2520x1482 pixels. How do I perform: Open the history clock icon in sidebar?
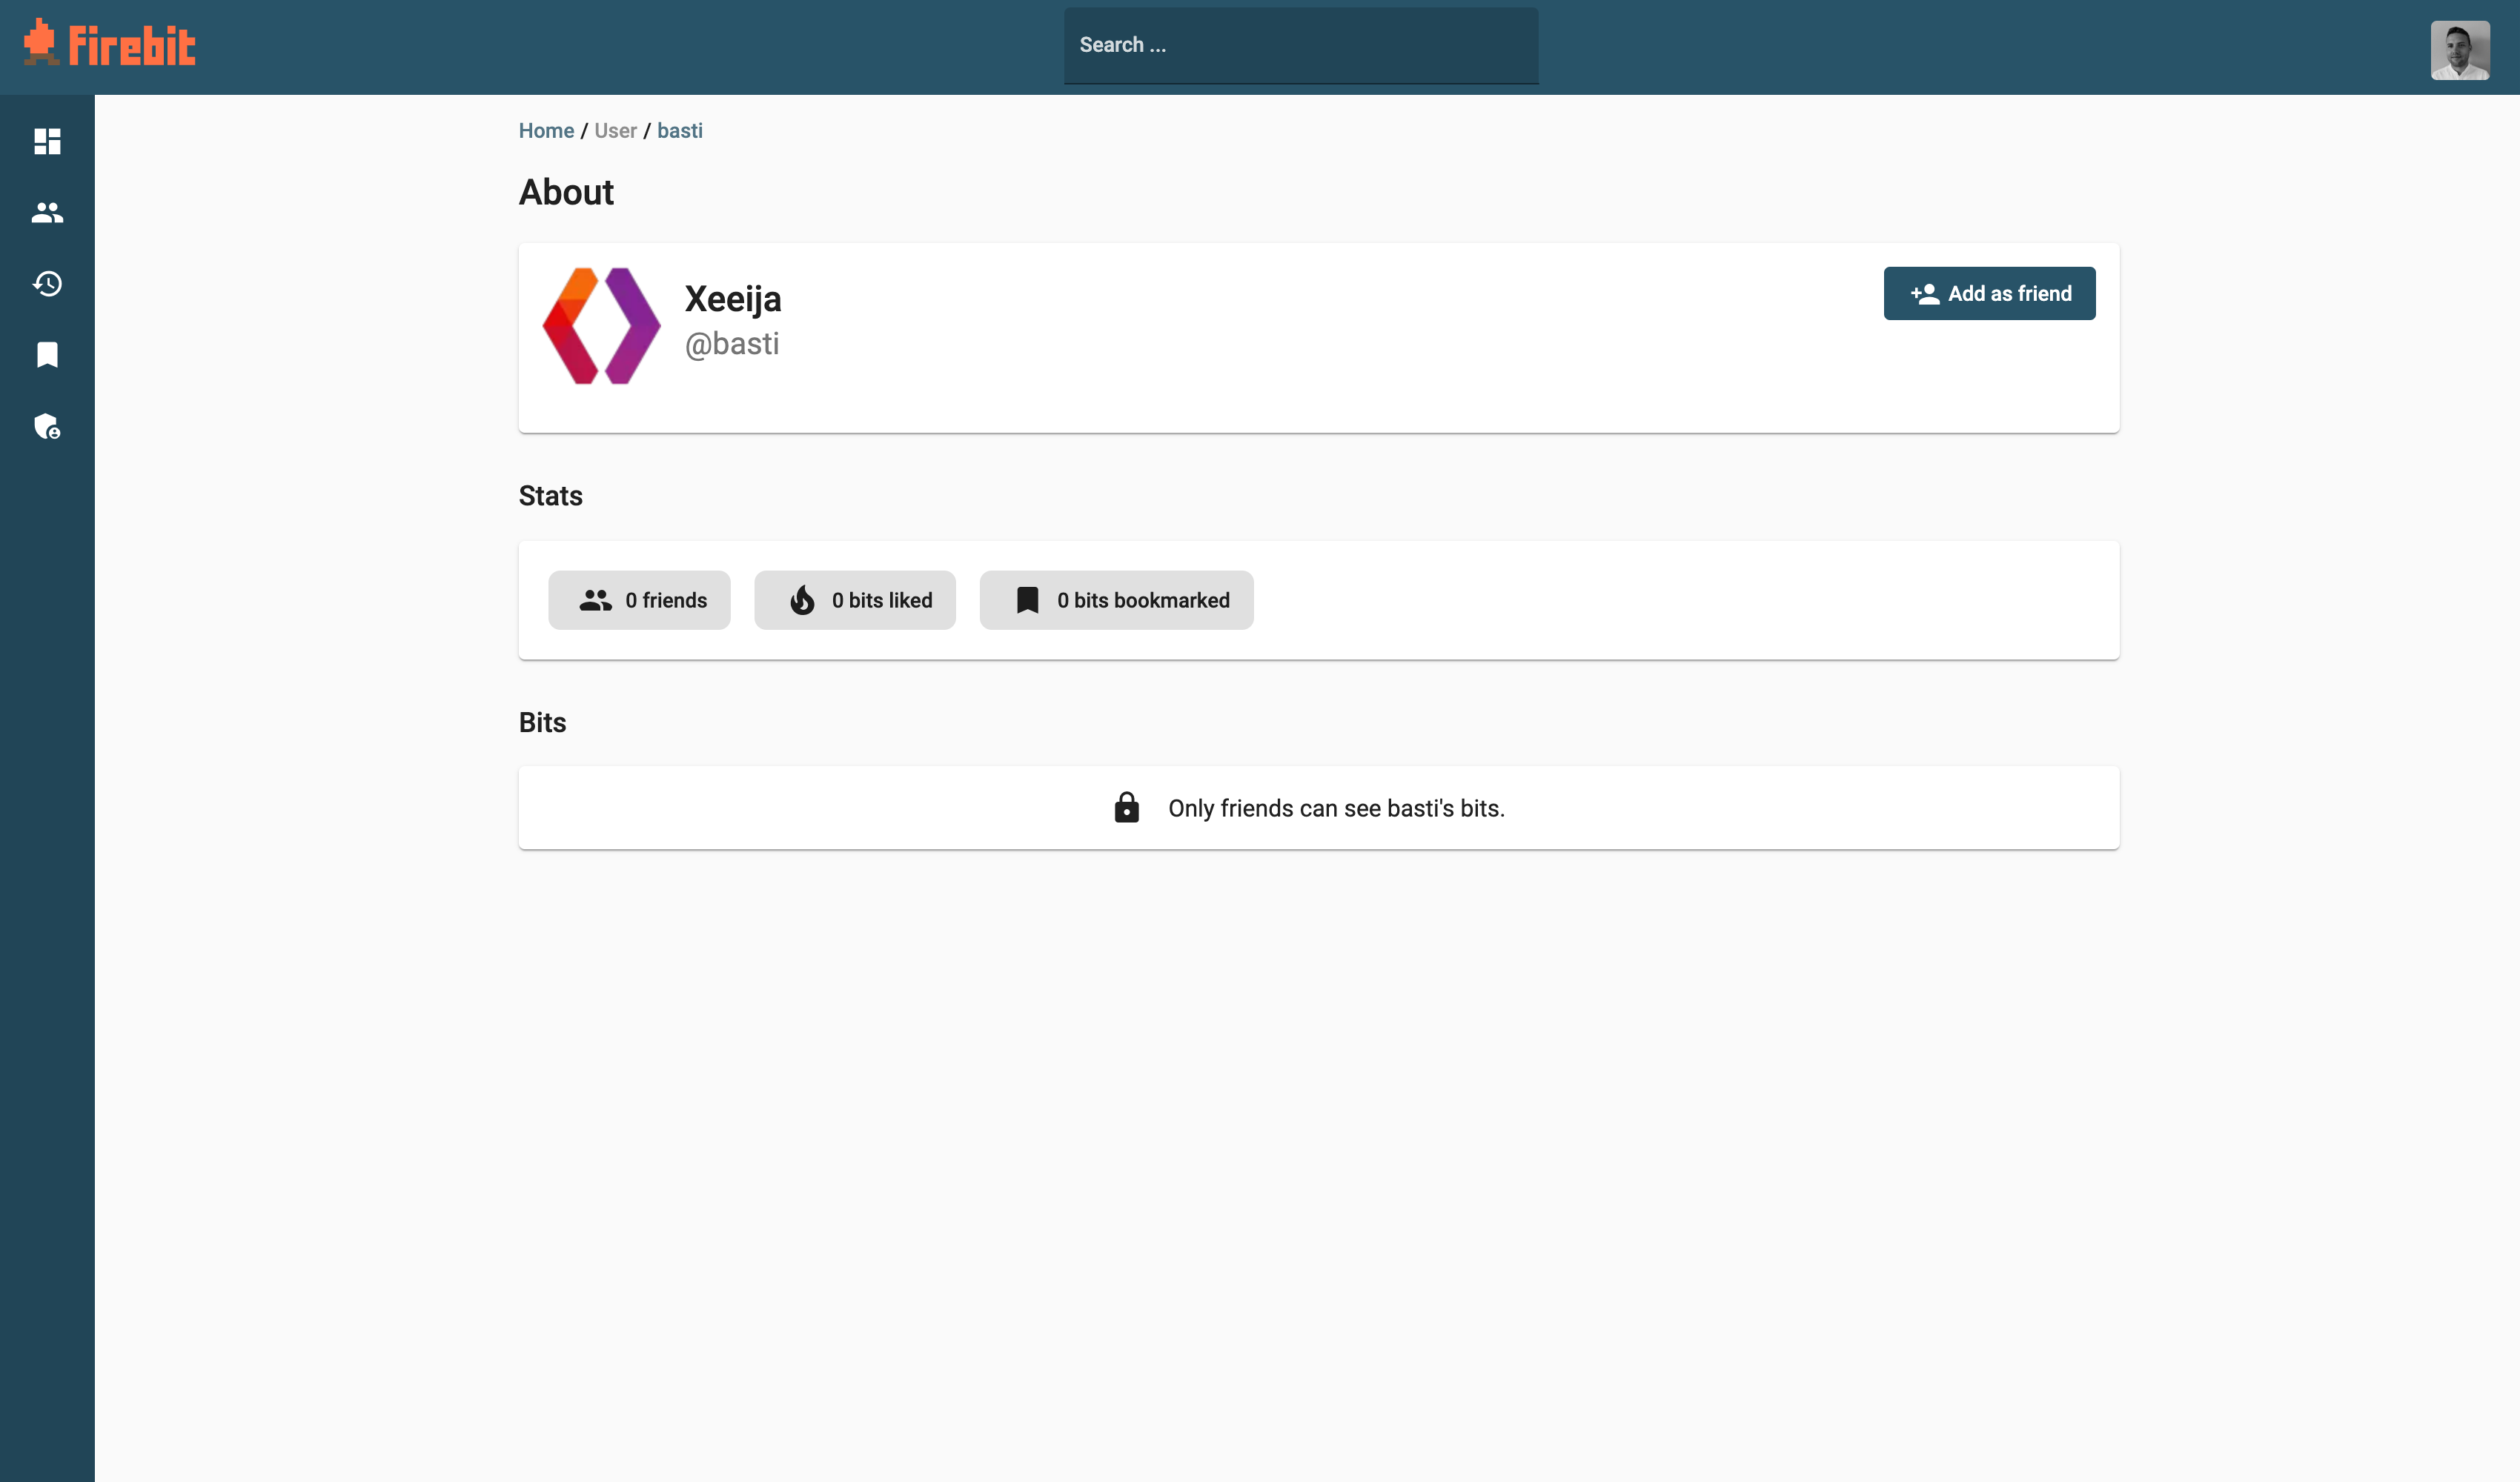pyautogui.click(x=47, y=284)
